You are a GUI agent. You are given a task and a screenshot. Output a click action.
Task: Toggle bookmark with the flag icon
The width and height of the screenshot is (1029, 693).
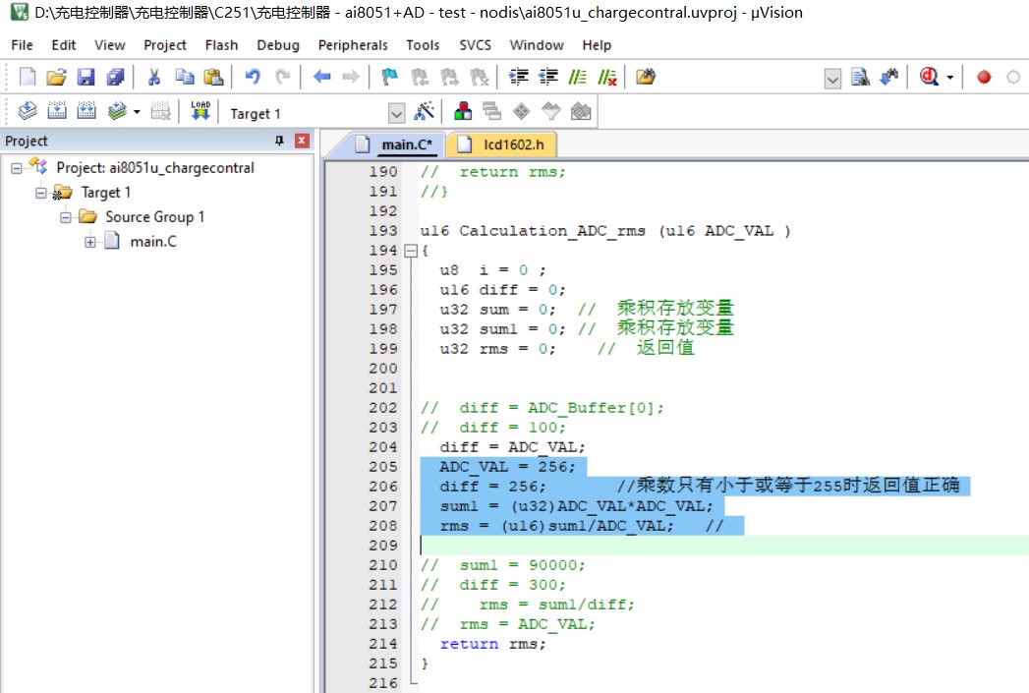click(390, 77)
